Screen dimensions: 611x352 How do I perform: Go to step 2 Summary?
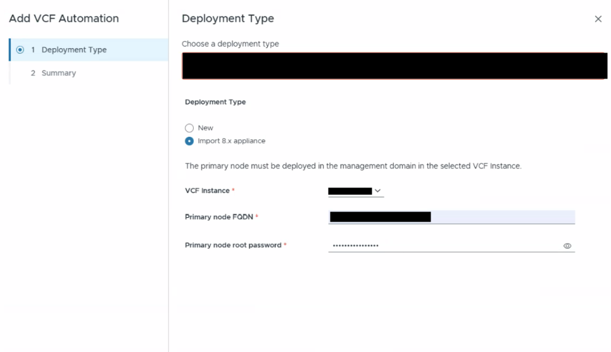tap(89, 73)
